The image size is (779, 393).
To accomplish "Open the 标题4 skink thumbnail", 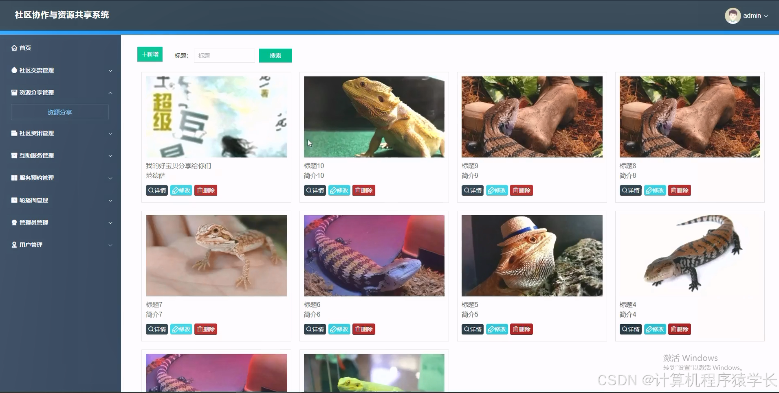I will coord(690,255).
